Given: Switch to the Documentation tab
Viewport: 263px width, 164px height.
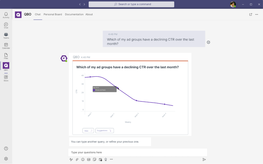Looking at the screenshot, I should pyautogui.click(x=74, y=15).
